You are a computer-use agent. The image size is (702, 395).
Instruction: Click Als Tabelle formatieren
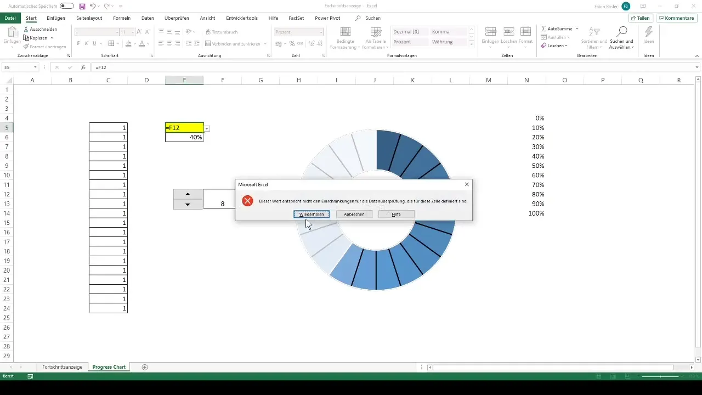click(376, 37)
